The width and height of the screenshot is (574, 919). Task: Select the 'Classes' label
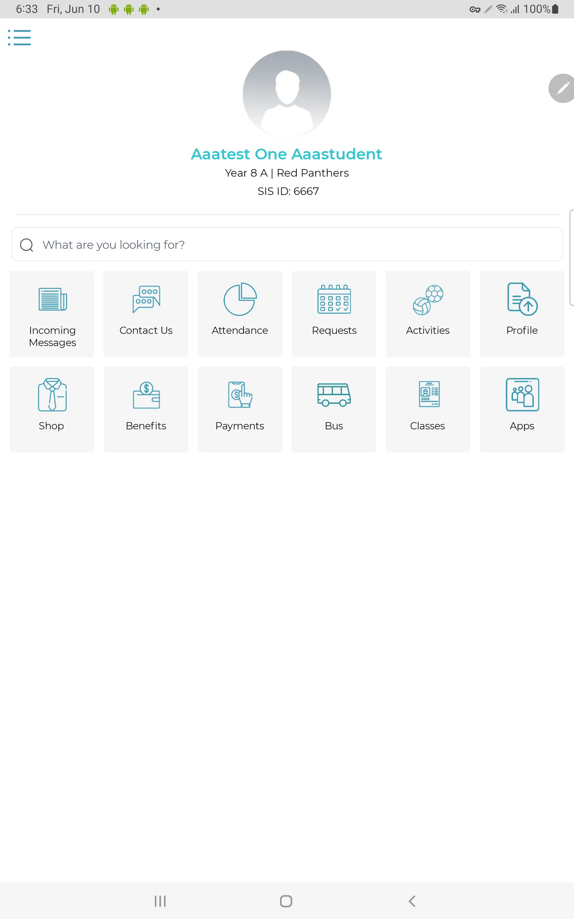pos(428,426)
